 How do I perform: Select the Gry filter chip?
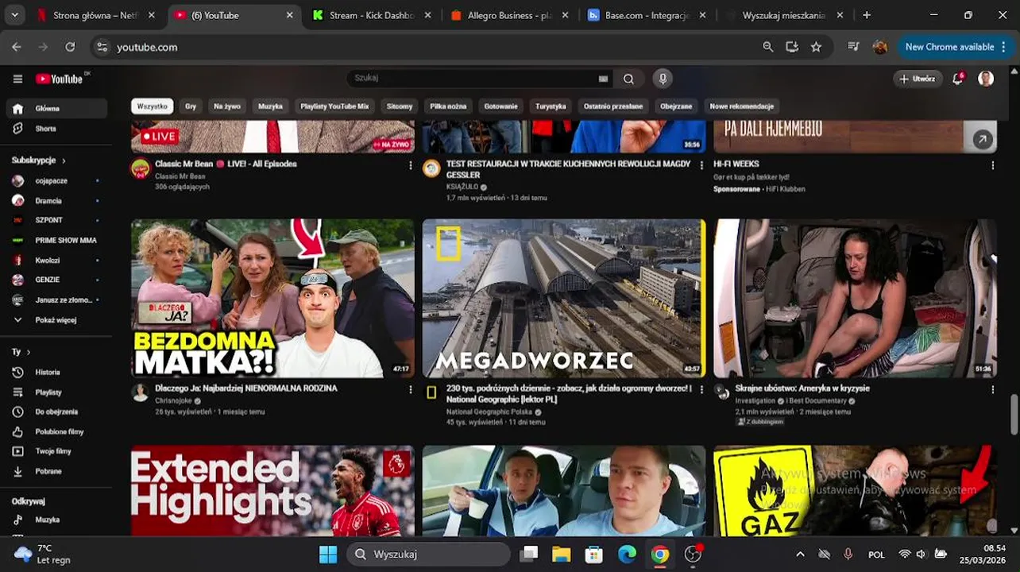pos(191,106)
